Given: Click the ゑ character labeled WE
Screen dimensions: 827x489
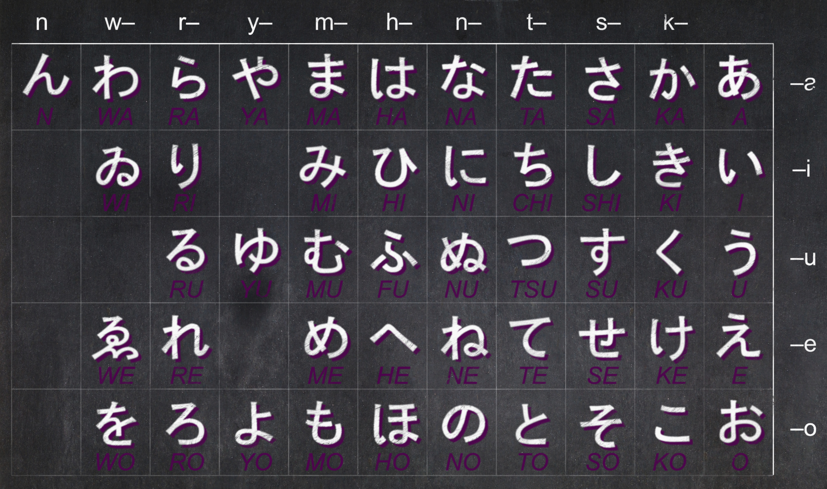Looking at the screenshot, I should pyautogui.click(x=115, y=339).
